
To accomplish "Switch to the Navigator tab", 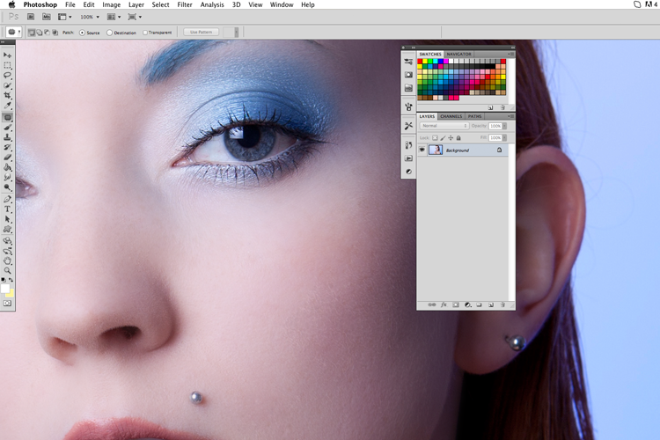I will coord(458,55).
